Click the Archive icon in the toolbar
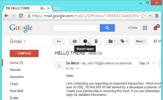This screenshot has width=163, height=100. [74, 41]
